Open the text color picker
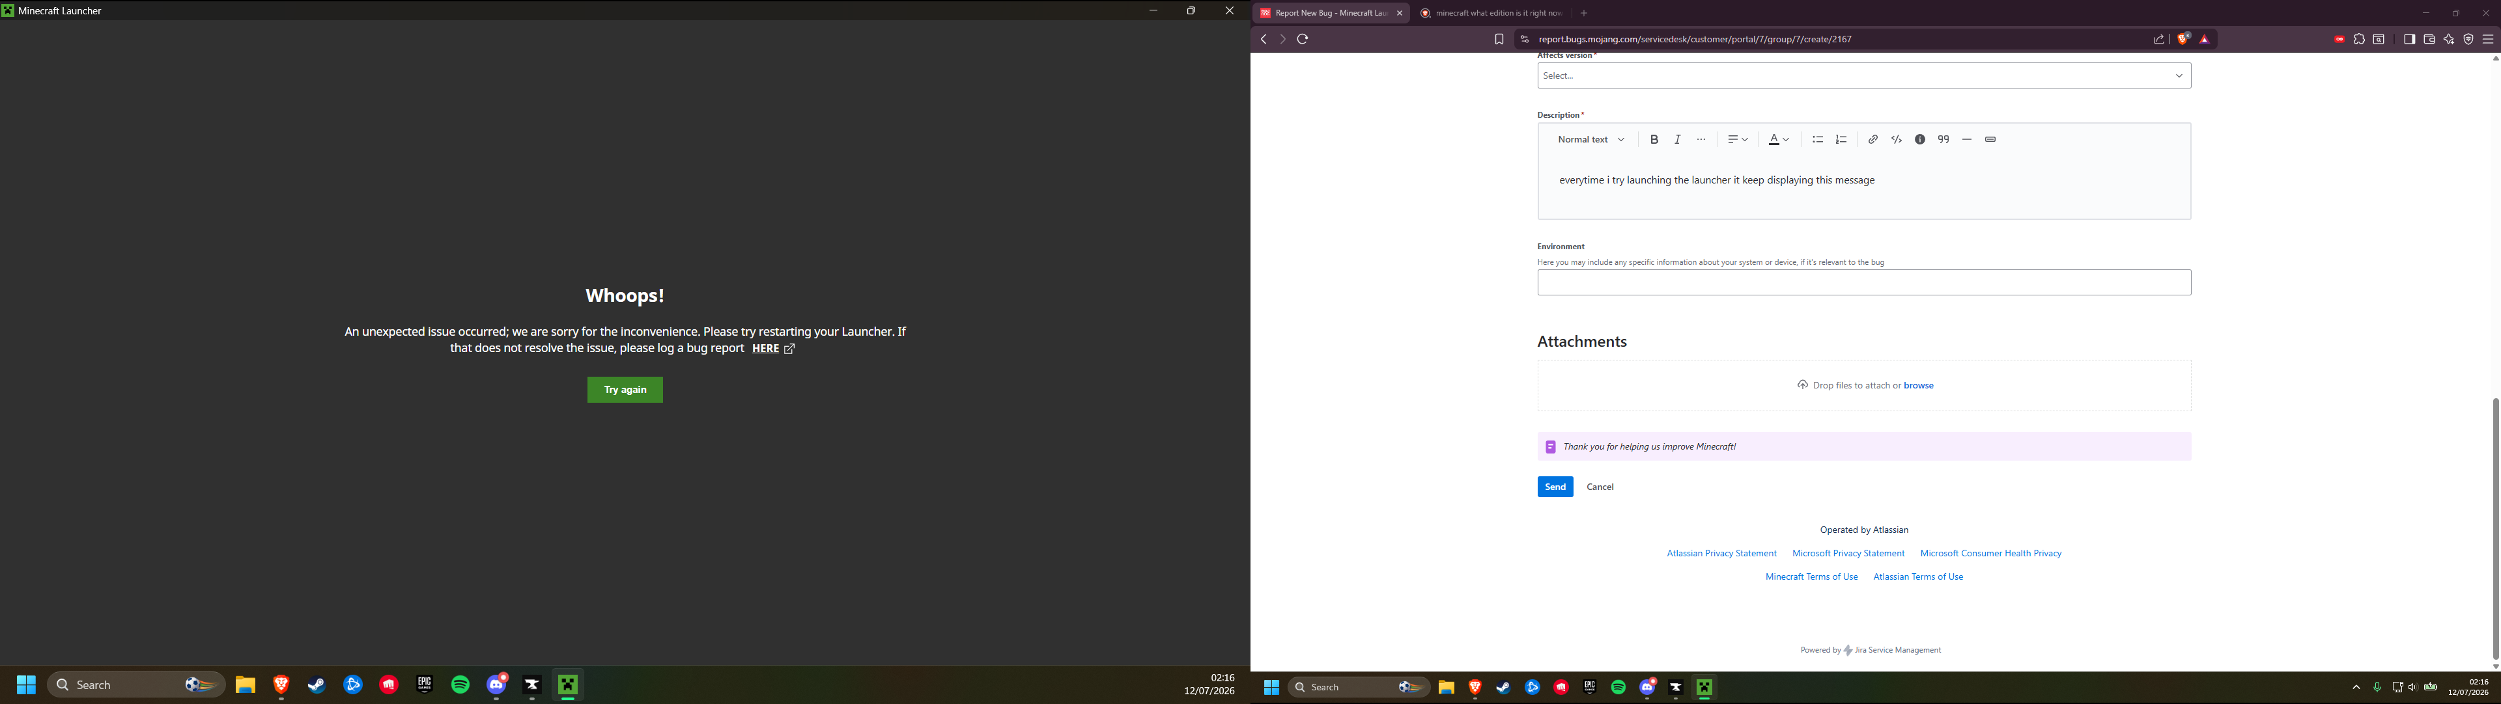The image size is (2501, 704). click(x=1779, y=140)
